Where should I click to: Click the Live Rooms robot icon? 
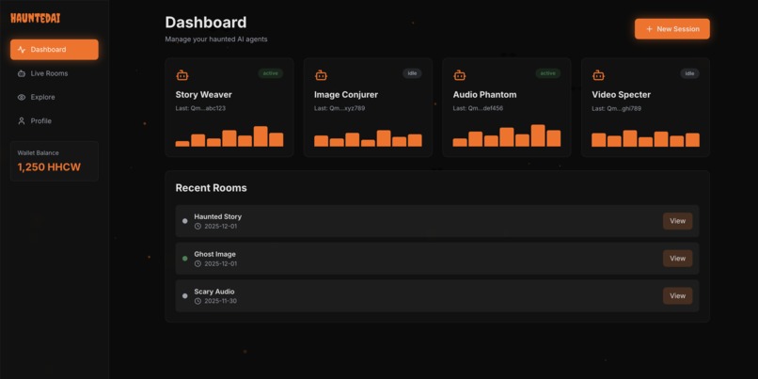(x=22, y=73)
